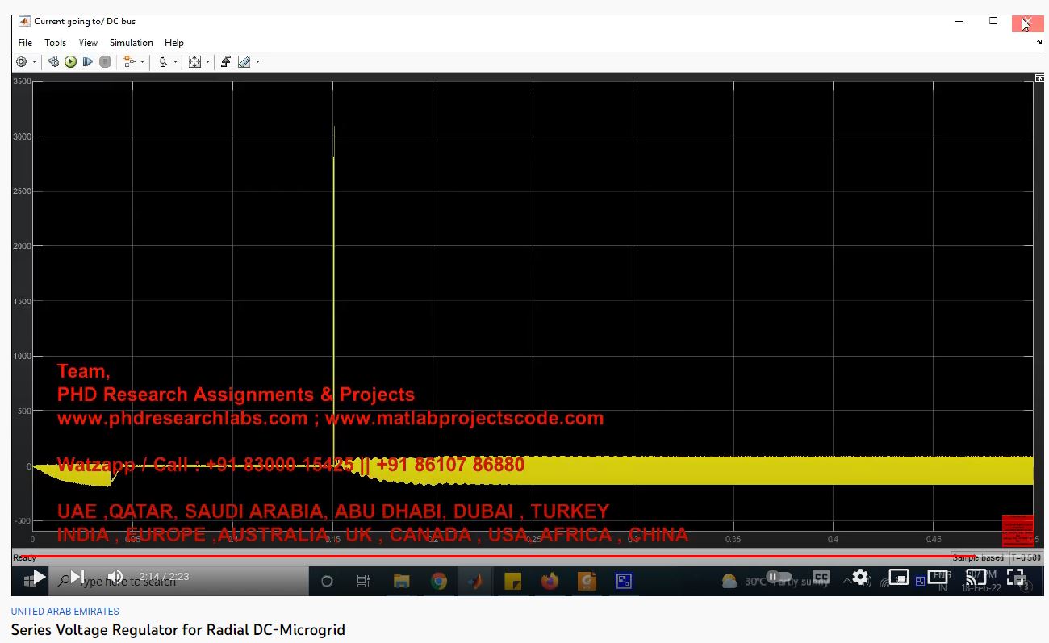Click the Series Voltage Regulator video title

[178, 630]
